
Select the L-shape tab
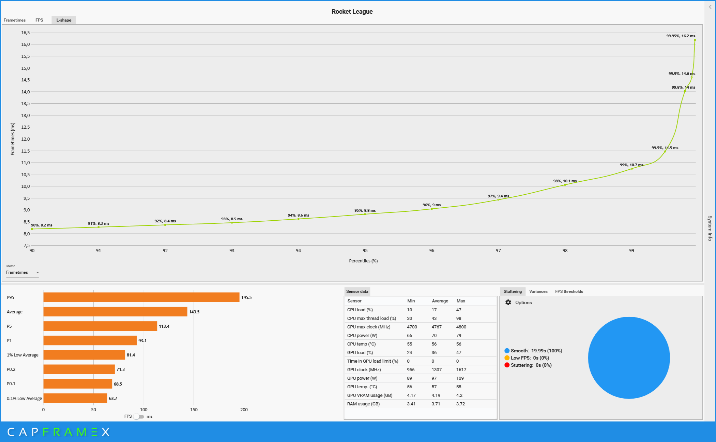click(x=64, y=20)
